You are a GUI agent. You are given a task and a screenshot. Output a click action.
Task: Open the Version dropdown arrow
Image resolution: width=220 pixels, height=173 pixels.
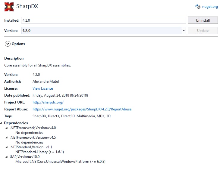184,30
